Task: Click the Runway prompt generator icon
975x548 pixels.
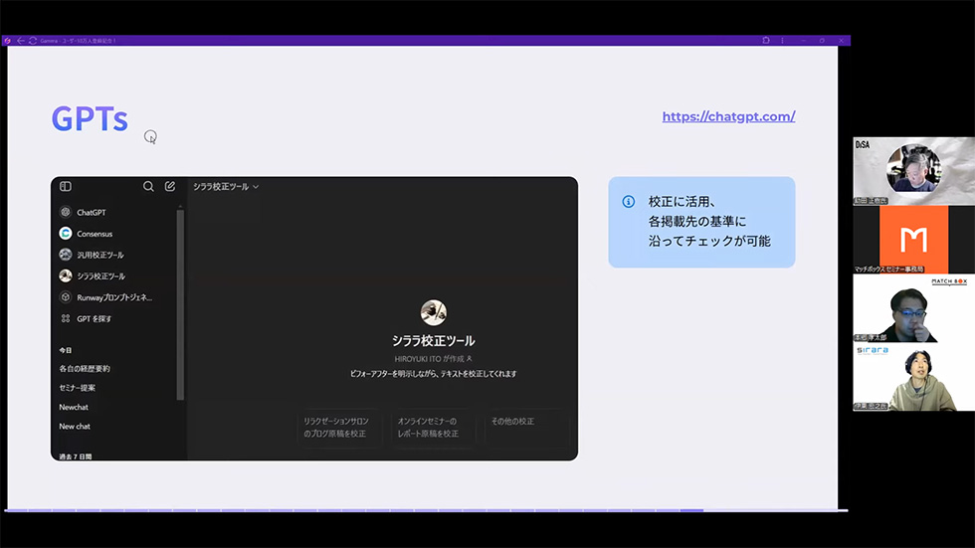Action: (66, 297)
